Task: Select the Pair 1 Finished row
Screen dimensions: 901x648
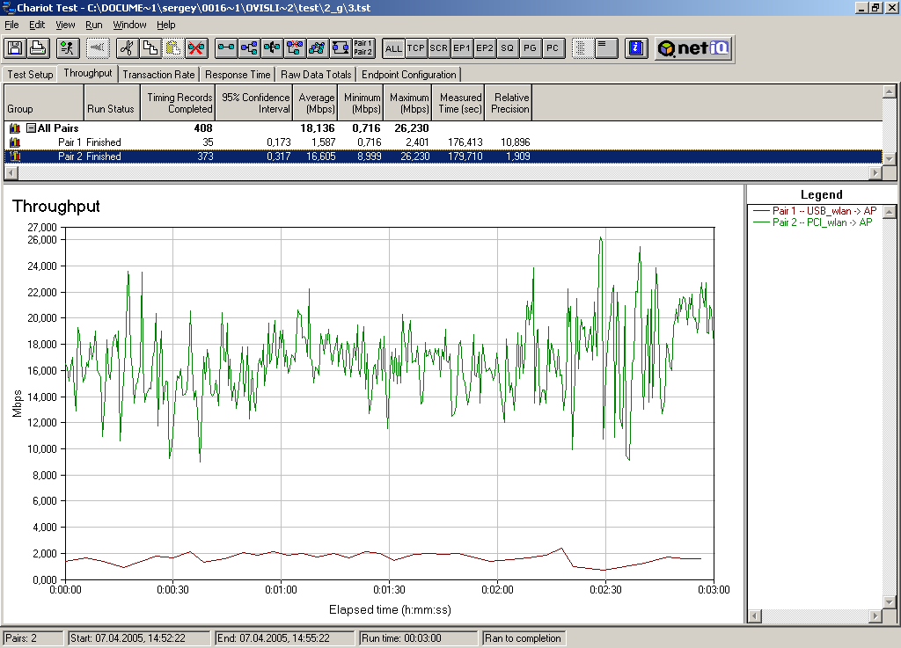Action: coord(88,142)
